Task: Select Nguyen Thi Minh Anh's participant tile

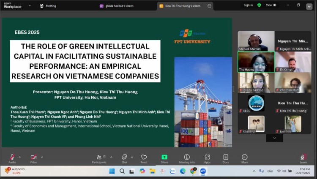Action: point(293,41)
